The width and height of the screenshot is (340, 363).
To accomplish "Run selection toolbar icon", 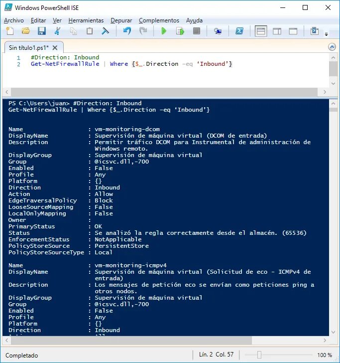I will pos(180,31).
